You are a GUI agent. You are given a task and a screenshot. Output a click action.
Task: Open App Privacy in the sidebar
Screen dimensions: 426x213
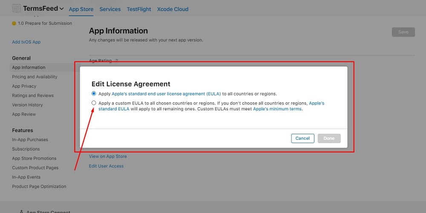[24, 86]
